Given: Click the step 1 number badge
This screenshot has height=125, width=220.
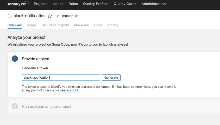Looking at the screenshot, I should 15,59.
